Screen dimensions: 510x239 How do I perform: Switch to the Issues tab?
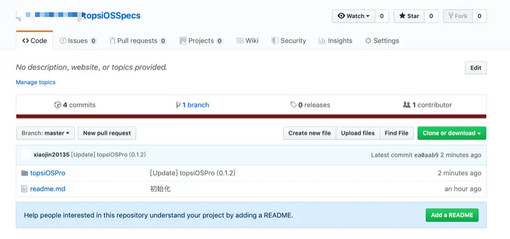tap(77, 41)
